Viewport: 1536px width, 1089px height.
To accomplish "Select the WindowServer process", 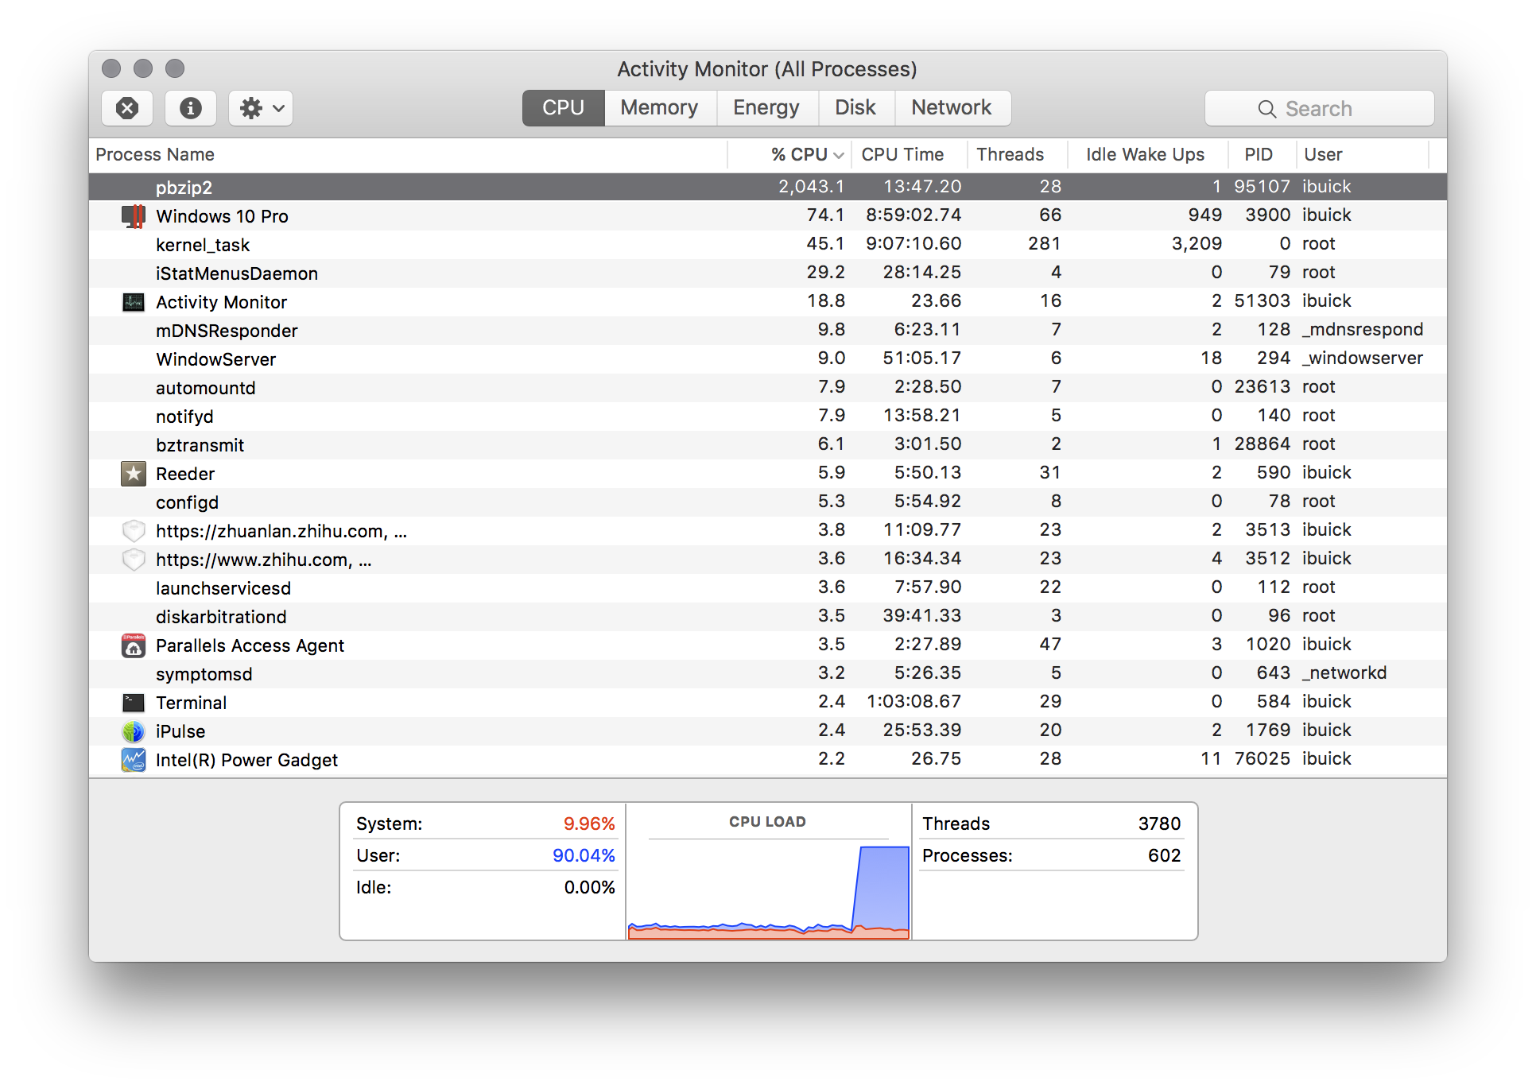I will tap(215, 359).
